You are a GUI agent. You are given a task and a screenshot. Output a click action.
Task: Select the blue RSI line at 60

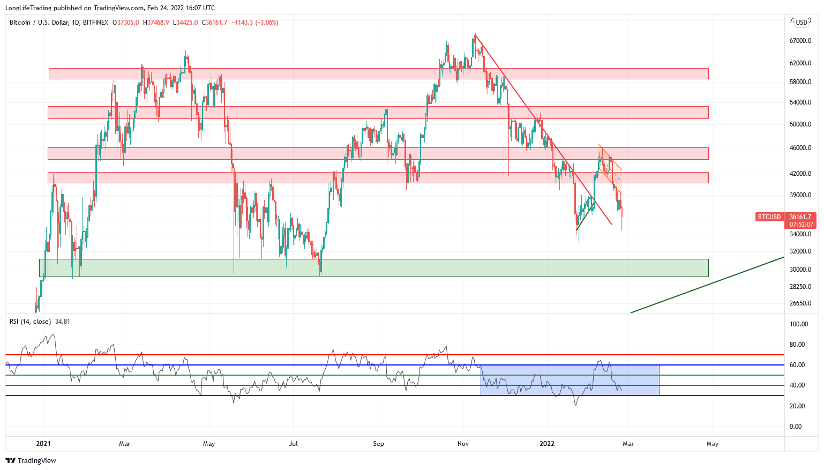point(395,365)
